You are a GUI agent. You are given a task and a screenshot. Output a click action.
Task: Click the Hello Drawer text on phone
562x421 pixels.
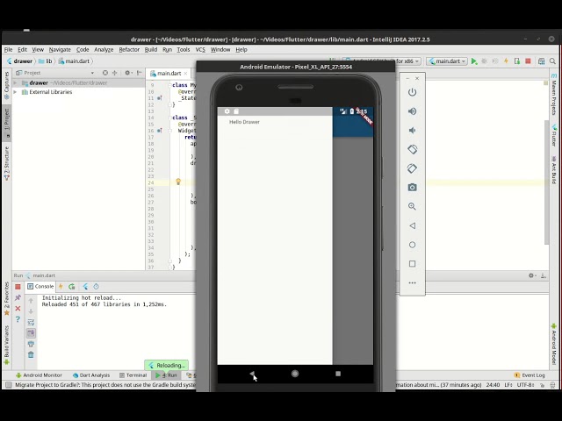click(244, 122)
